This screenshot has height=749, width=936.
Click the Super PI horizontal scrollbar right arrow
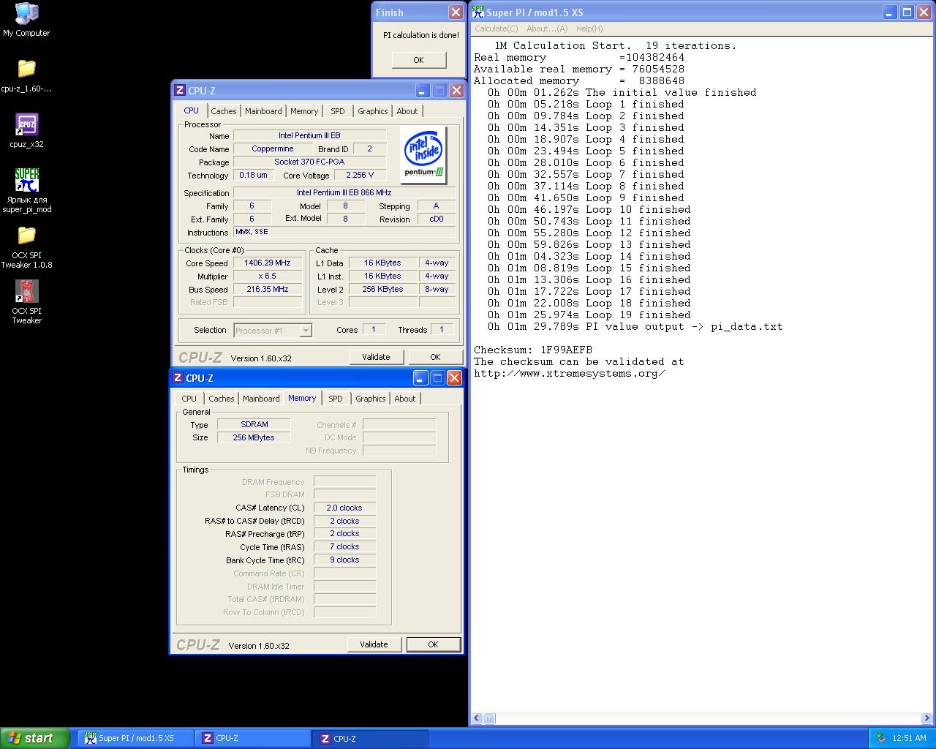click(926, 718)
